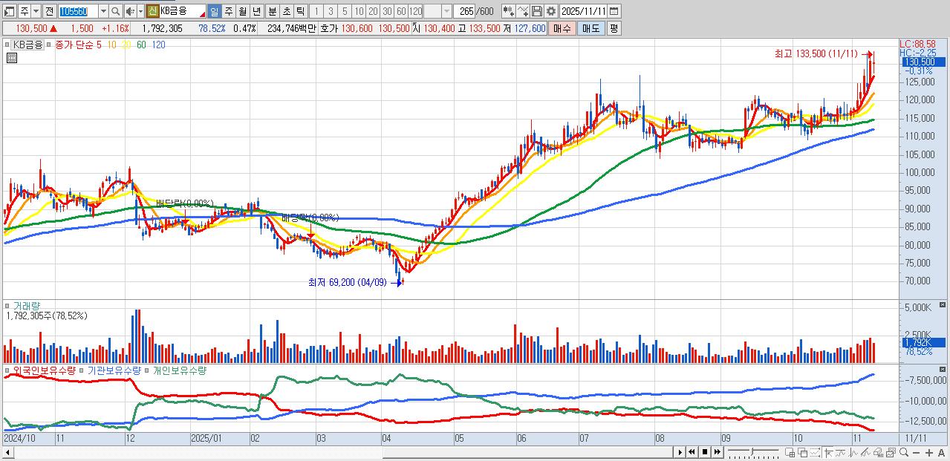Click the horizontal line wave icon

pyautogui.click(x=840, y=452)
